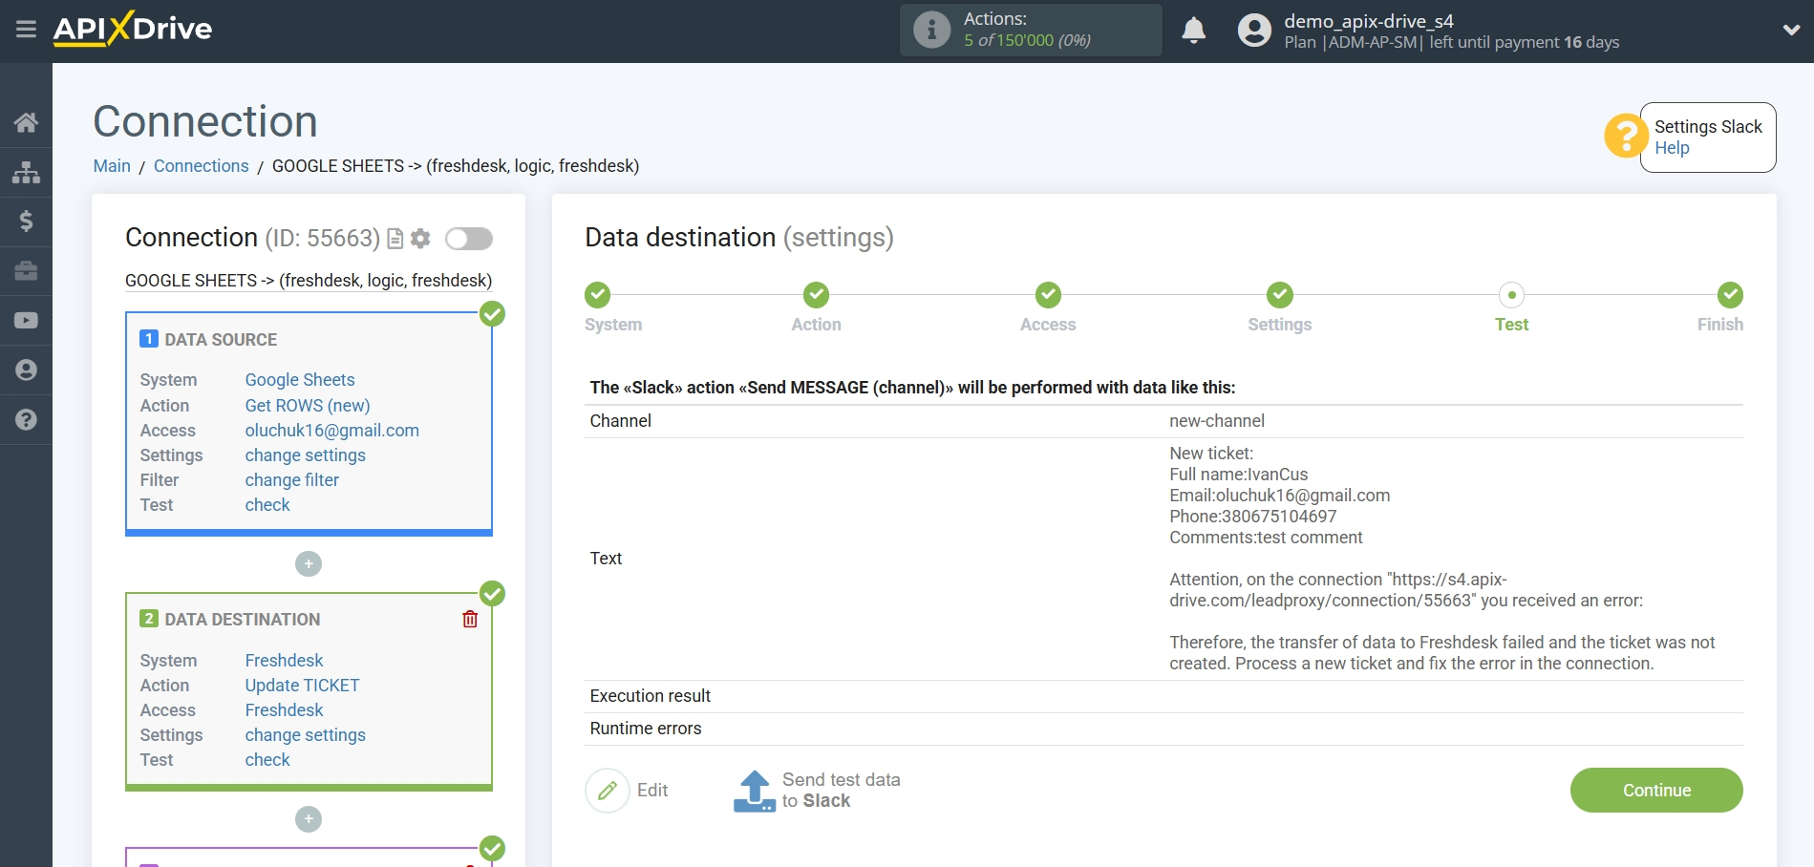1814x867 pixels.
Task: Go to Test step
Action: click(x=1511, y=295)
